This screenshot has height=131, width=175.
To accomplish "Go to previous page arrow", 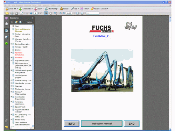I will pyautogui.click(x=27, y=13).
